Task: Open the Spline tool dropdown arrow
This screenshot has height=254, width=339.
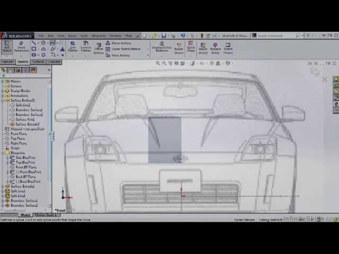Action: (57, 43)
